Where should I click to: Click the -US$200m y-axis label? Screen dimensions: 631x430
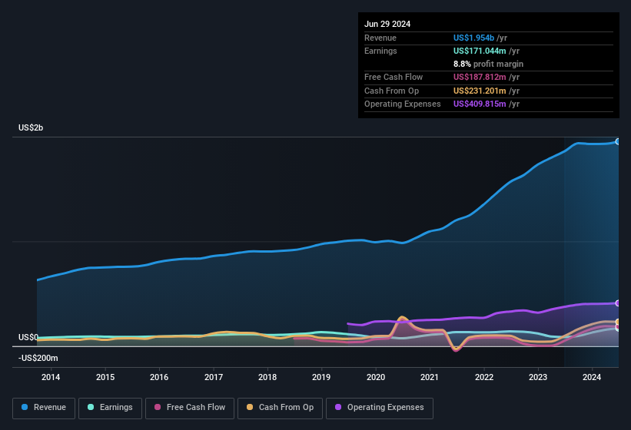tap(38, 358)
